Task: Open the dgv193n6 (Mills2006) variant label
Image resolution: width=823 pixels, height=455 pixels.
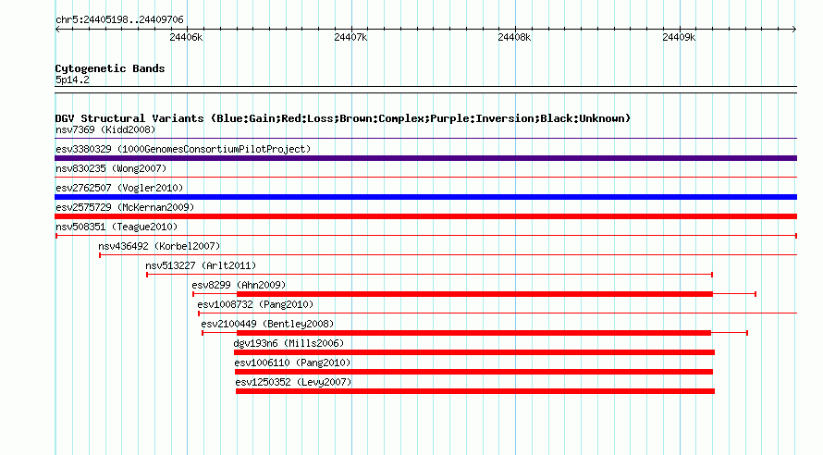Action: [289, 344]
